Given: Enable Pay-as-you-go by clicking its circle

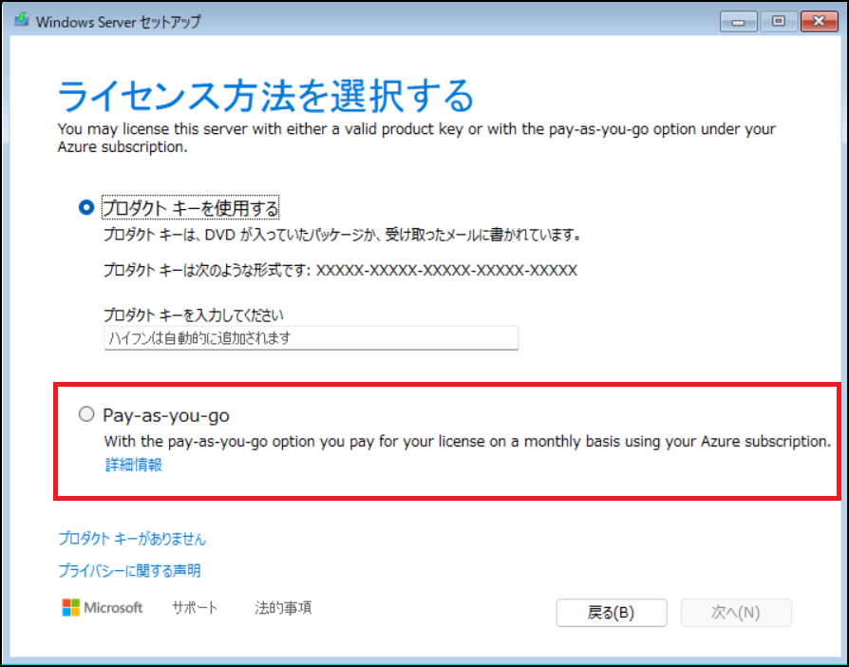Looking at the screenshot, I should 86,413.
